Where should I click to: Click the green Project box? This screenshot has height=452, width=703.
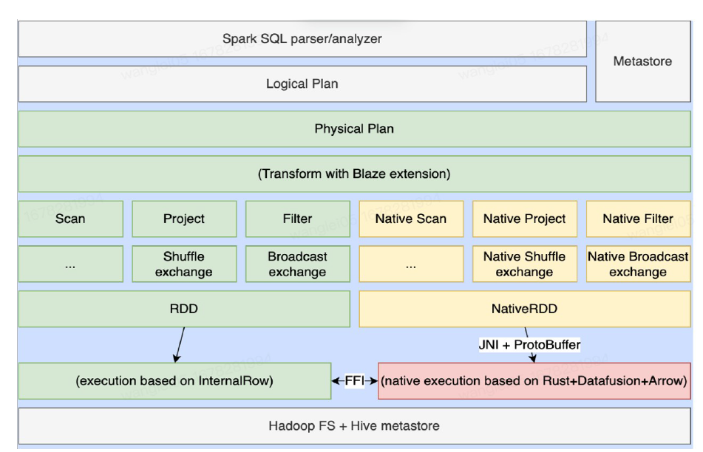184,219
